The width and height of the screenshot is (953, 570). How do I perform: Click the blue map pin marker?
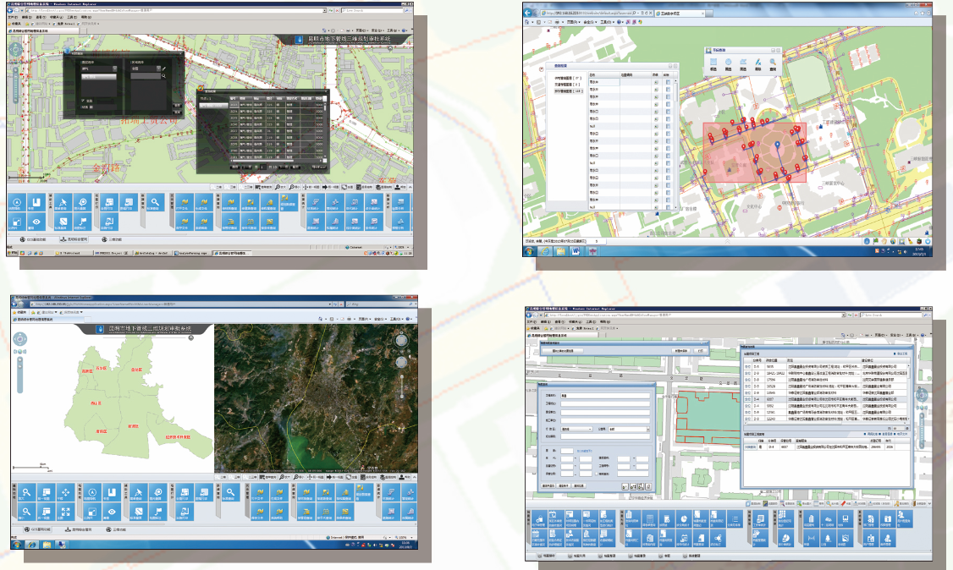pyautogui.click(x=778, y=145)
